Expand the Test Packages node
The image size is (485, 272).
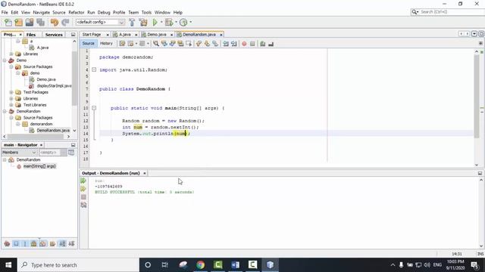pyautogui.click(x=11, y=92)
